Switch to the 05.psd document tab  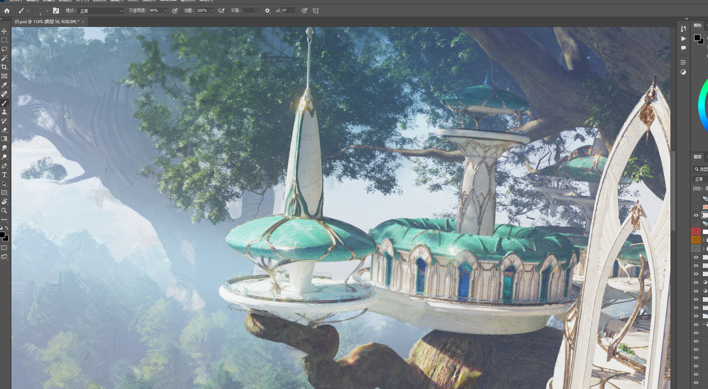pyautogui.click(x=47, y=22)
